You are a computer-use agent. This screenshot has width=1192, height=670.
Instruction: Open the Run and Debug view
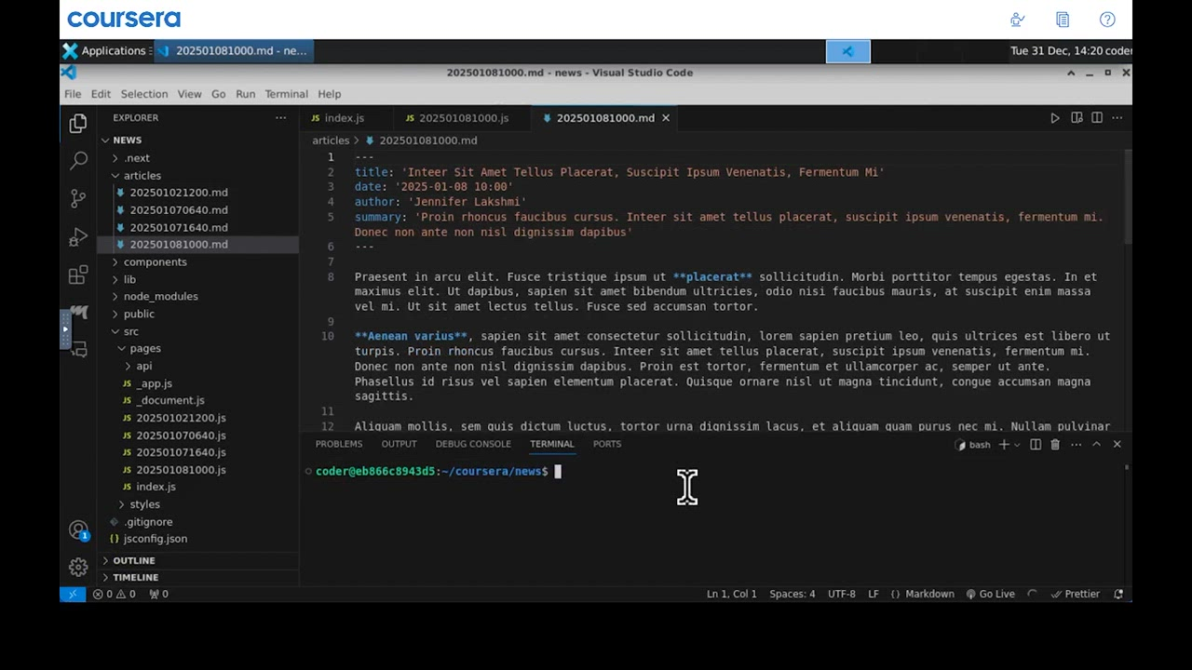[x=78, y=237]
